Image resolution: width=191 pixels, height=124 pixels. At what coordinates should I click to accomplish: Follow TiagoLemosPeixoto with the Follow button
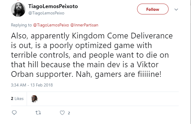[x=153, y=9]
